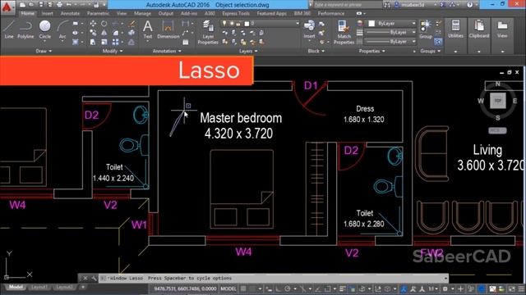Open the object color ByLayer swatch dropdown
Viewport: 526px width, 295px height.
pyautogui.click(x=390, y=24)
